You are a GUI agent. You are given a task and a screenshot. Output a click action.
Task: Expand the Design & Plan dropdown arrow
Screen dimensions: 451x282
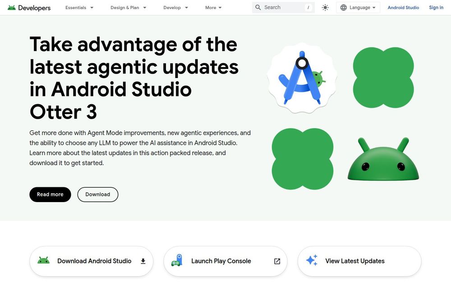point(145,8)
